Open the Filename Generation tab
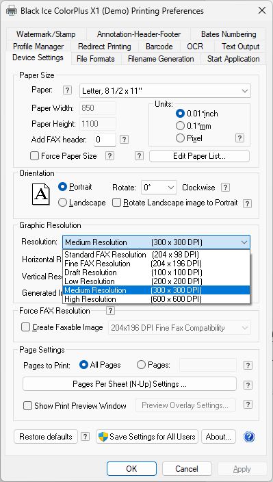273x482 pixels. tap(161, 59)
